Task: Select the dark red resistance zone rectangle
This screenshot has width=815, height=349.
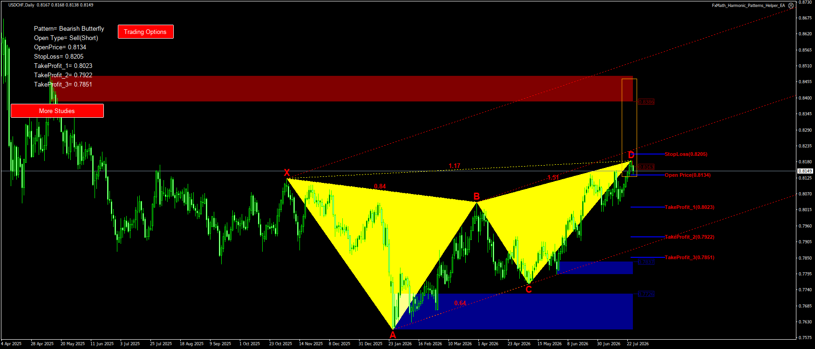Action: click(342, 88)
